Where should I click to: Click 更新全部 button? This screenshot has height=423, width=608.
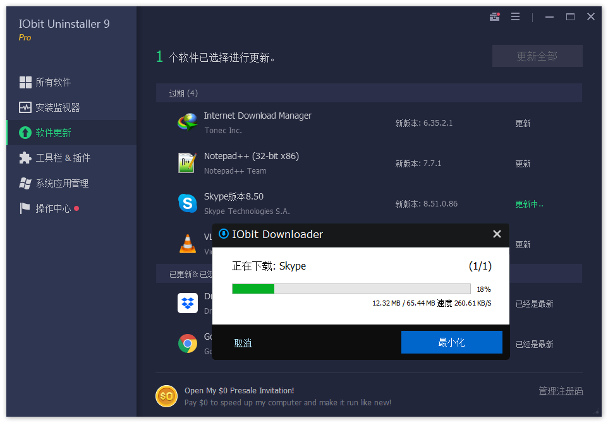[537, 56]
